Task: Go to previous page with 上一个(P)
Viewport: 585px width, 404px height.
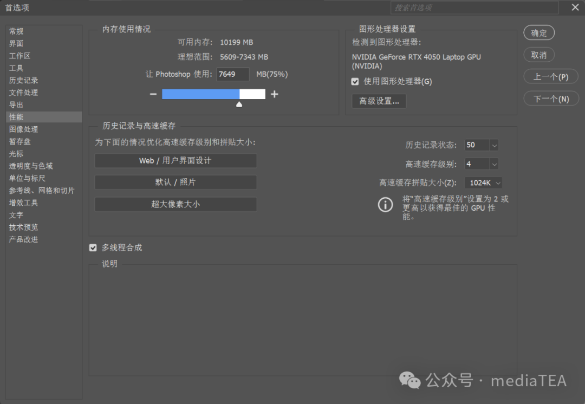Action: point(551,77)
